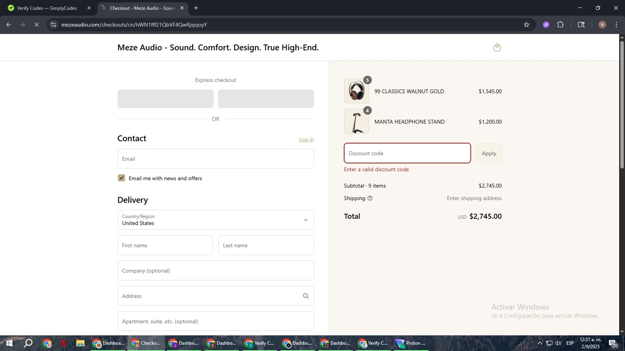Click the Apply discount button
The image size is (625, 351).
489,153
